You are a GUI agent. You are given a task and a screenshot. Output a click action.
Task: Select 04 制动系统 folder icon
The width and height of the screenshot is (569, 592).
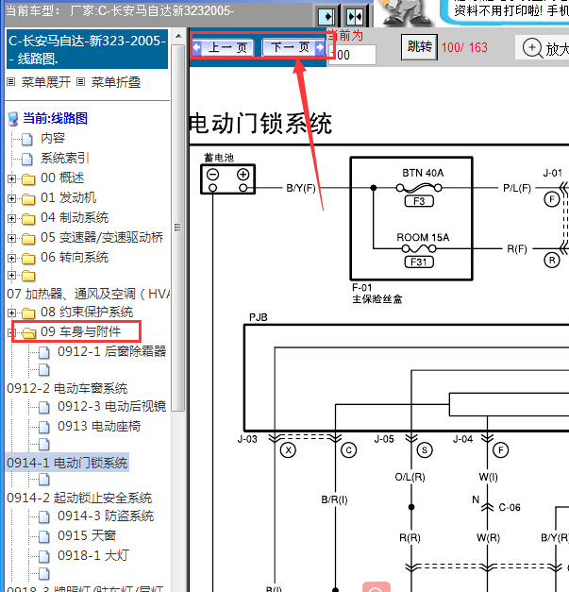point(28,218)
